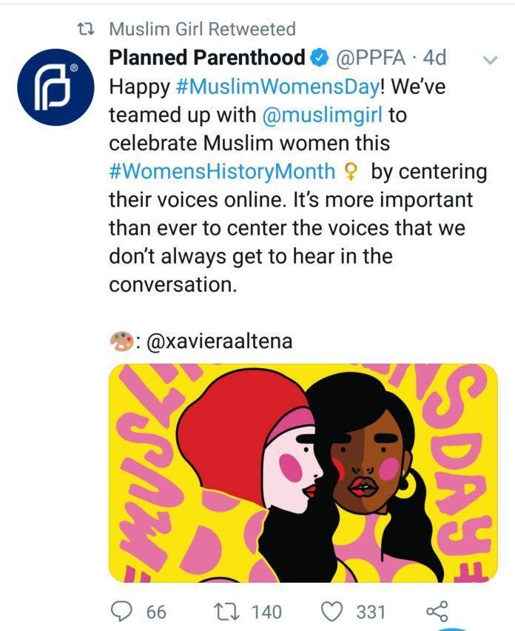The image size is (515, 631).
Task: Click the Planned Parenthood account name
Action: coord(207,58)
